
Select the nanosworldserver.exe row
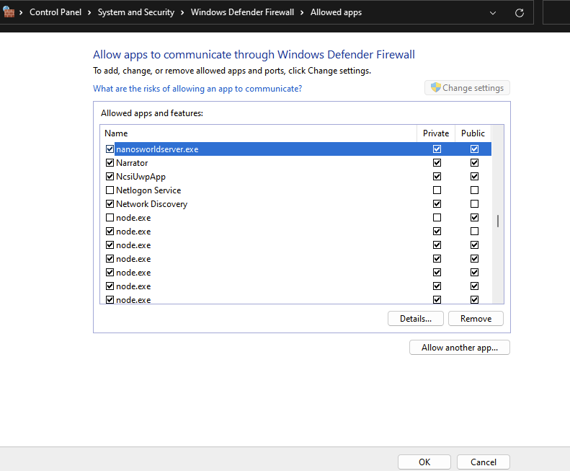point(303,149)
